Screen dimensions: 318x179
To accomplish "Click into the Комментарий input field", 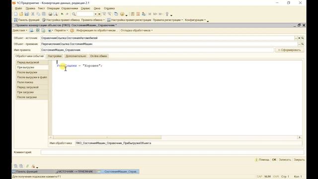I will (x=172, y=152).
